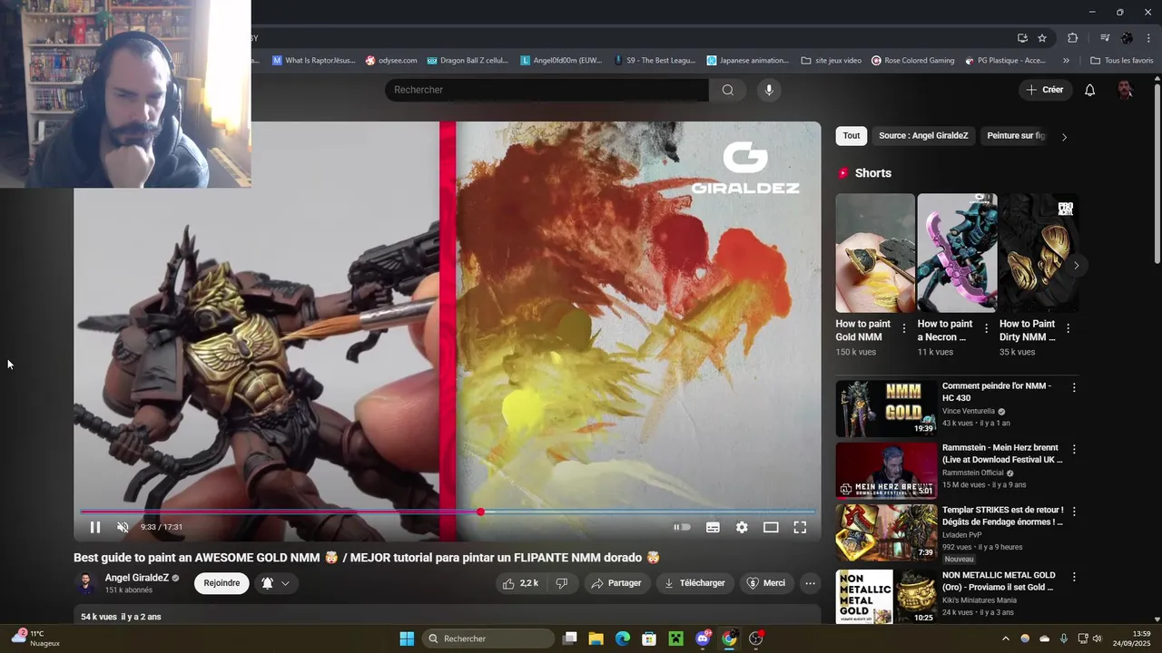Open Discord from the taskbar
Viewport: 1162px width, 653px height.
point(703,638)
